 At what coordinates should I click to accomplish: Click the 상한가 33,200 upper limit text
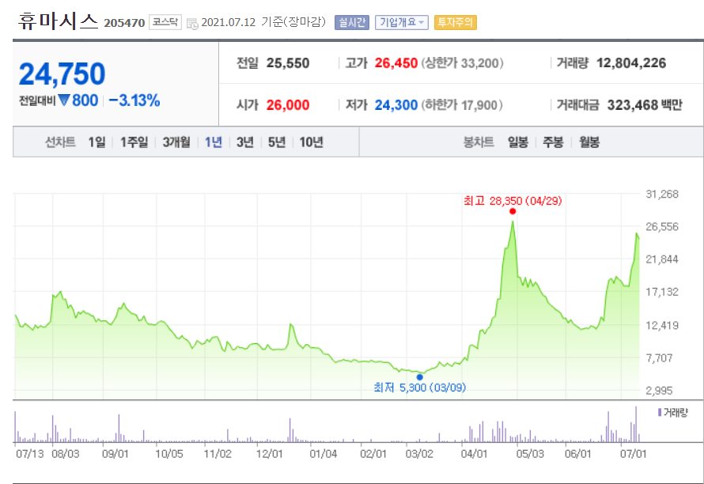[x=463, y=63]
